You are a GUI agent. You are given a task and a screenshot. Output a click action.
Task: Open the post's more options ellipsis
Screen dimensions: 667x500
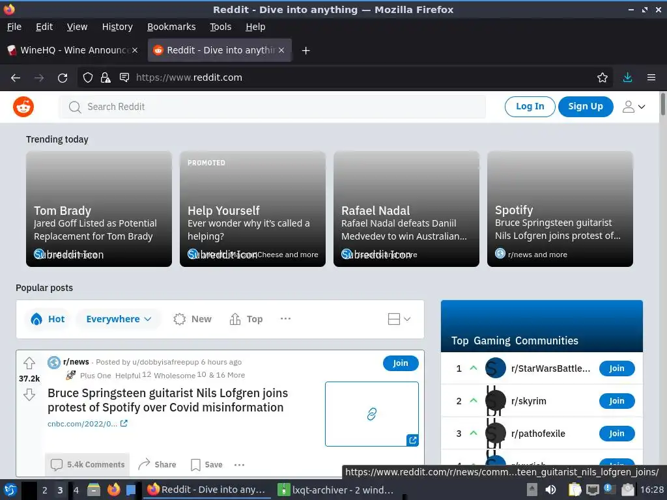click(240, 465)
